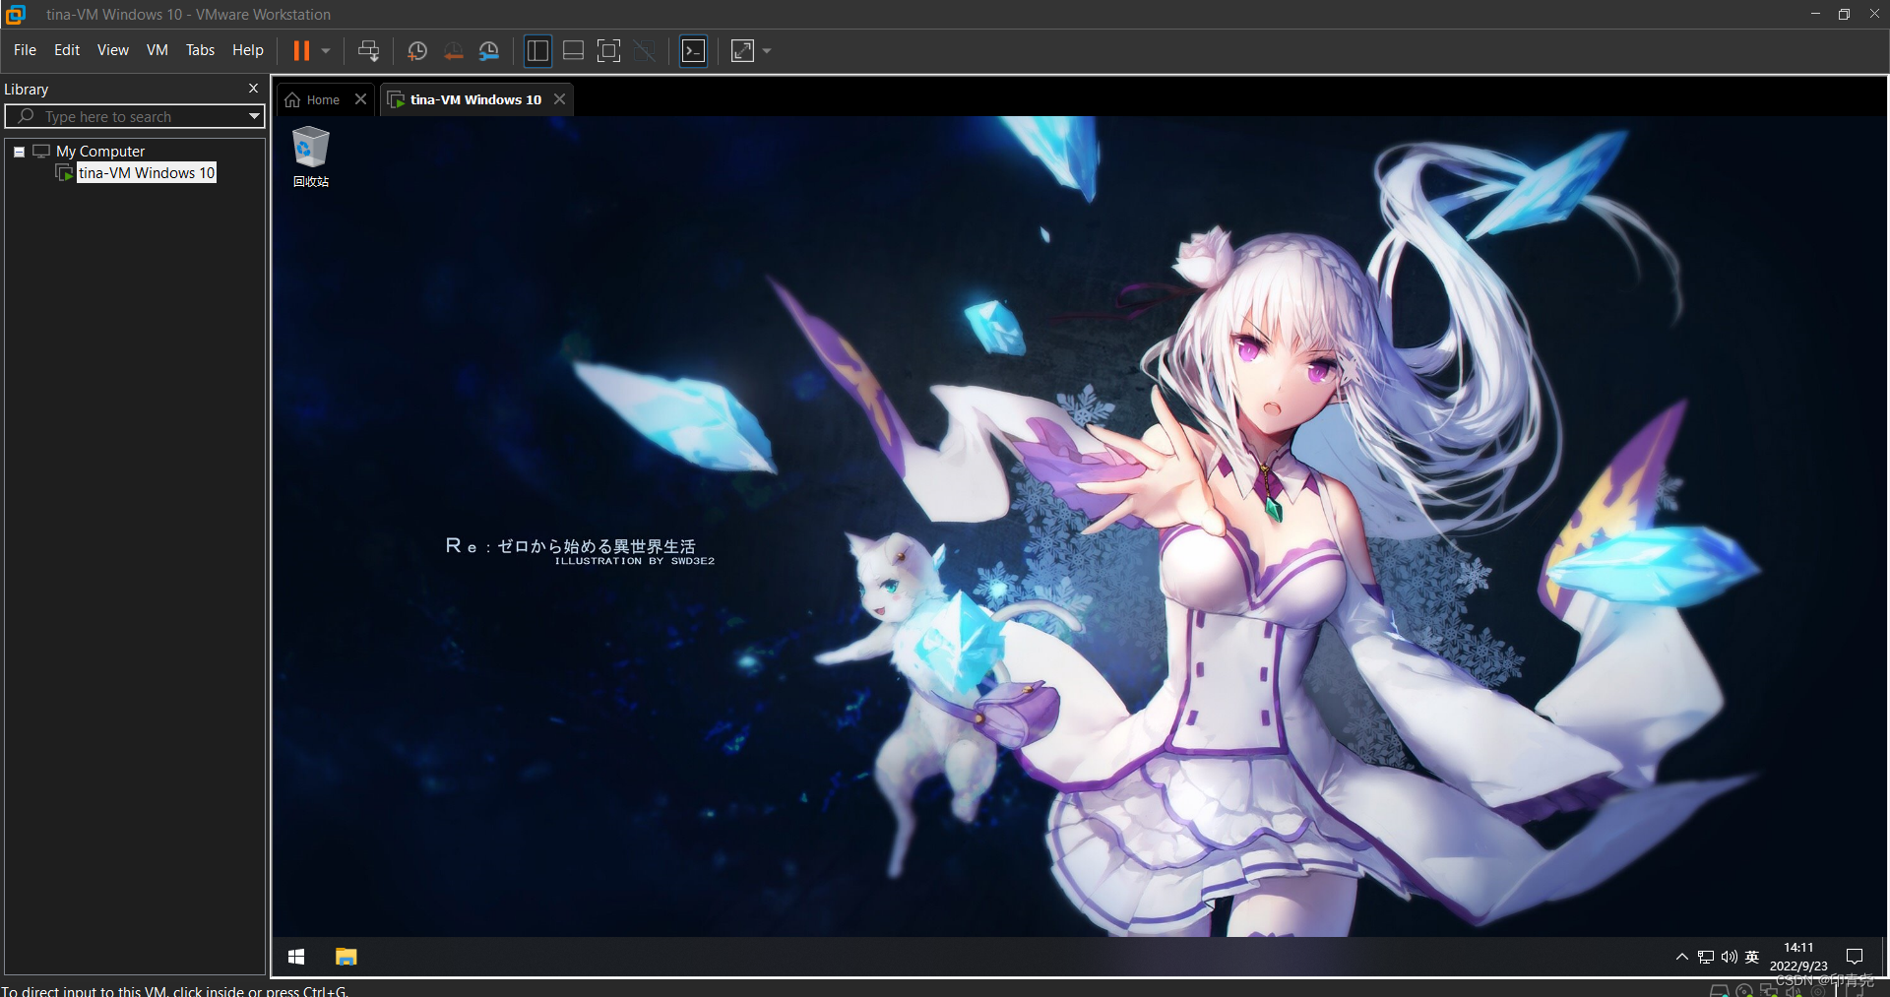Open the VM menu
1890x997 pixels.
pos(157,50)
